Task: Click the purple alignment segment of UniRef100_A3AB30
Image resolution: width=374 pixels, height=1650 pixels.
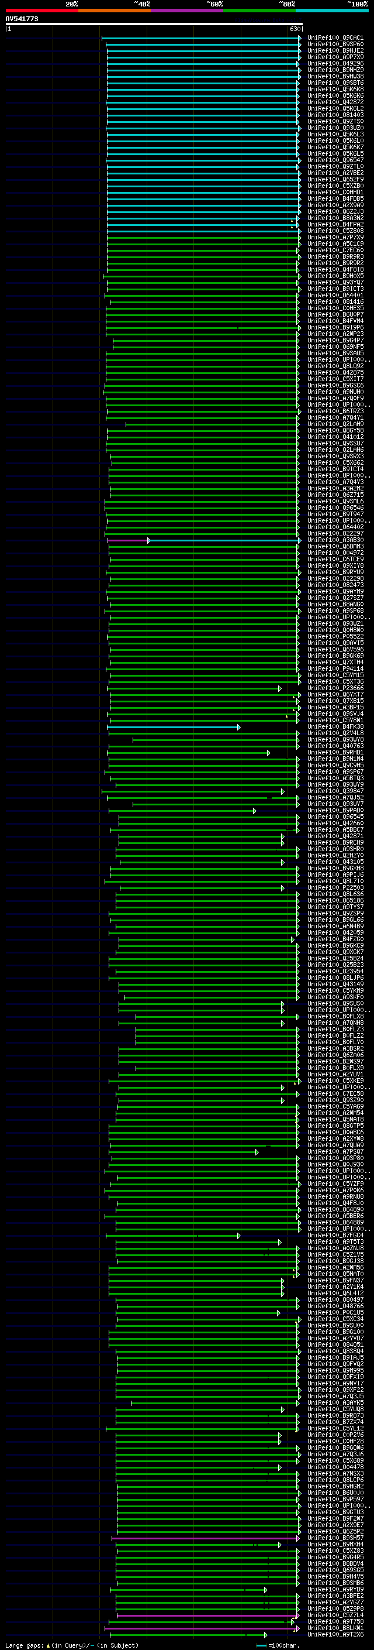Action: 128,540
